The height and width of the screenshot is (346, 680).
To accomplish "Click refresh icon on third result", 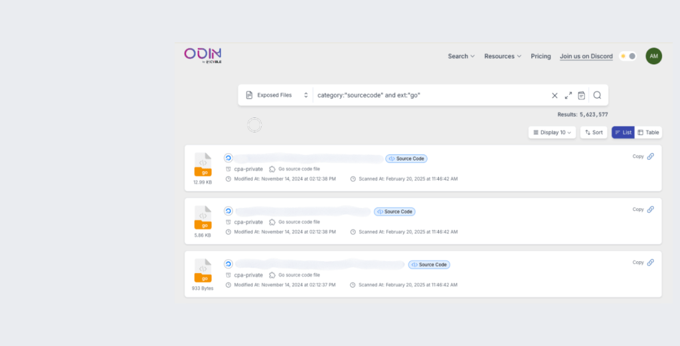I will point(228,264).
